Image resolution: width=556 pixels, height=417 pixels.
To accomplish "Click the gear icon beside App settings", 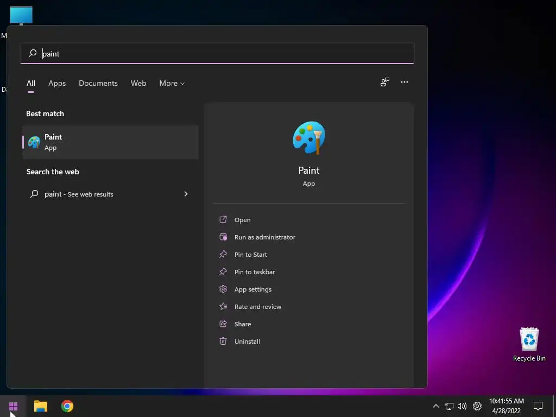I will pos(223,289).
